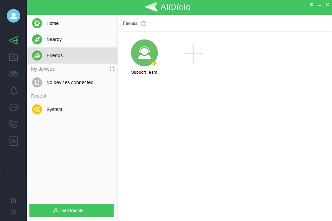Minimize the AirDroid window
Image resolution: width=332 pixels, height=221 pixels.
319,5
